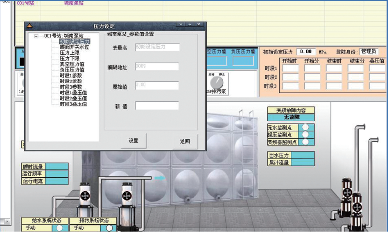Screen dimensions: 389x232
Task: Select 真空压力值 in the parameter tree
Action: tap(72, 64)
